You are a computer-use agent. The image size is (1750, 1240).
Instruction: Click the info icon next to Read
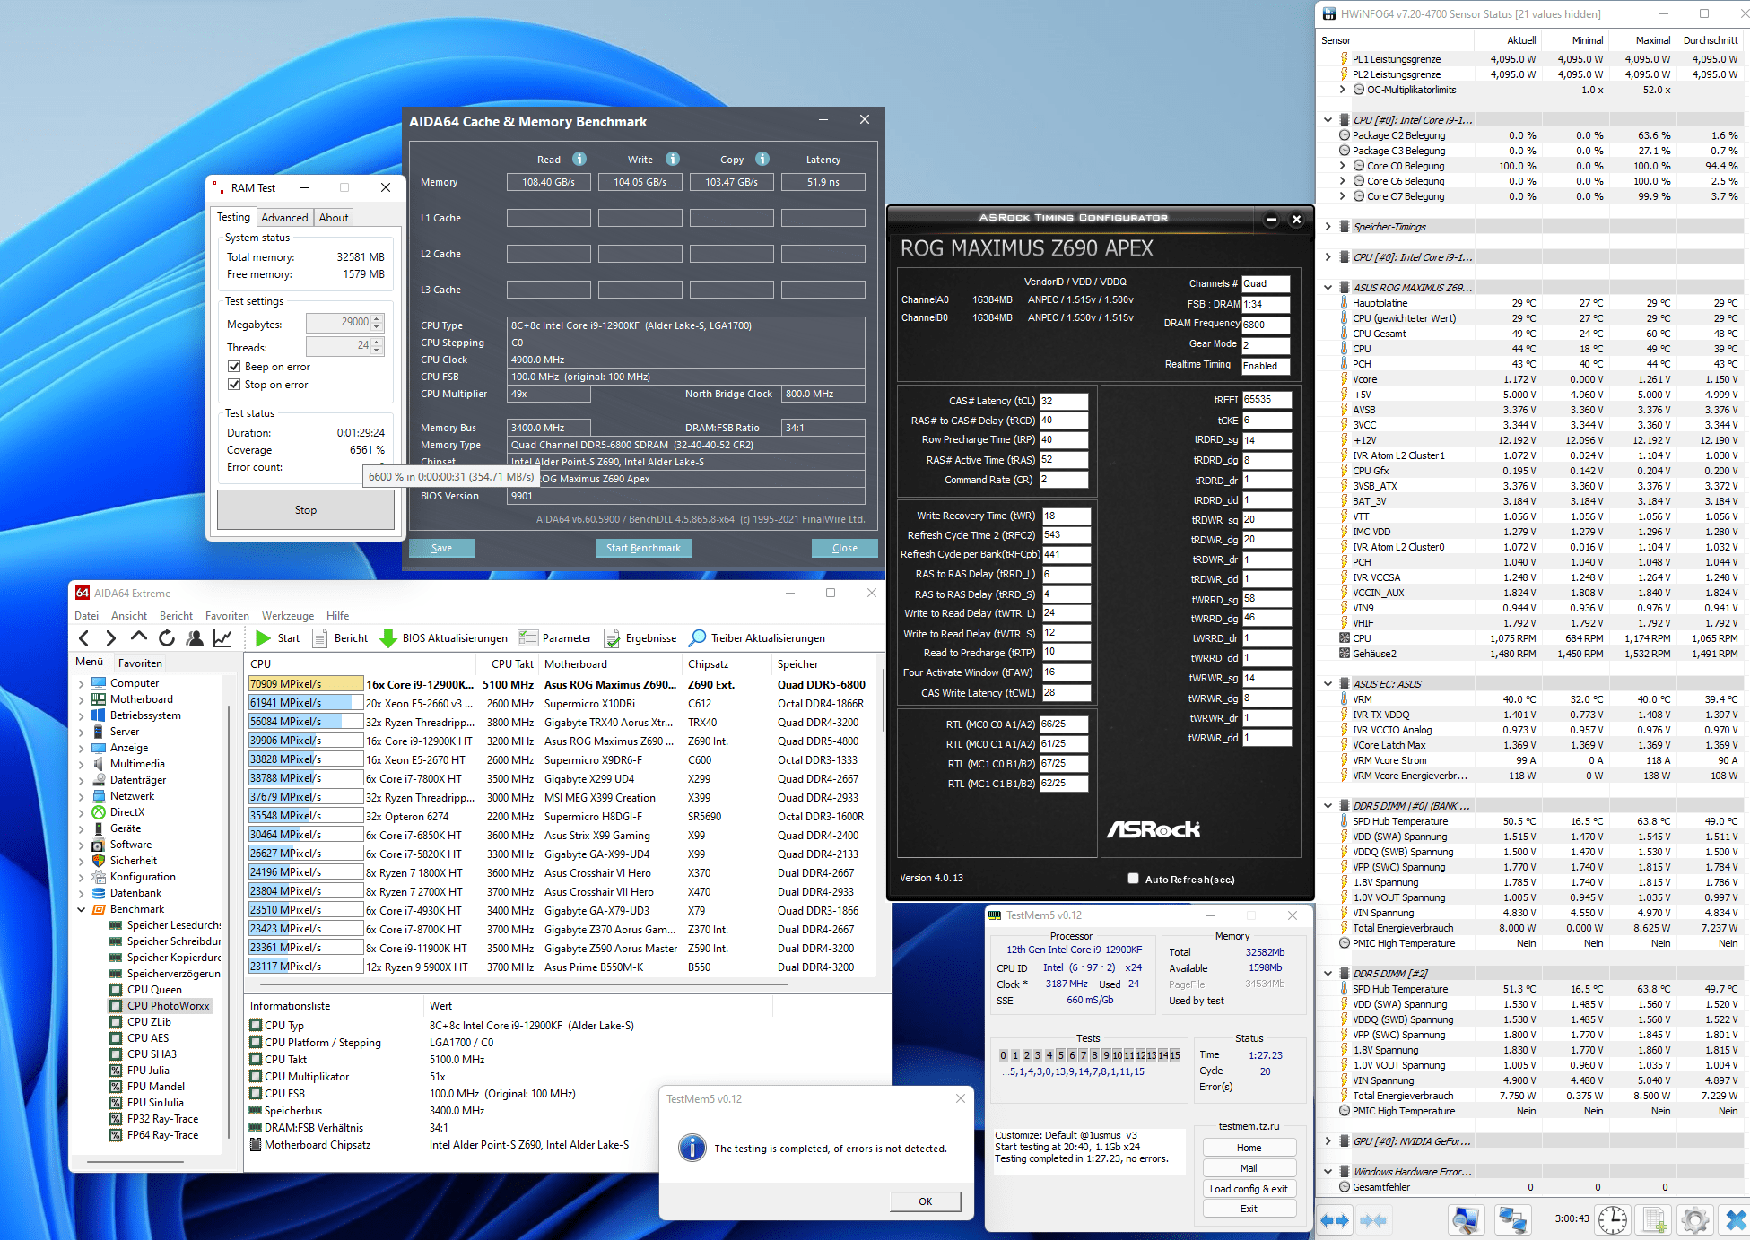click(x=579, y=159)
